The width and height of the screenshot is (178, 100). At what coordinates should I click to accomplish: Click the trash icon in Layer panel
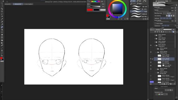click(175, 84)
